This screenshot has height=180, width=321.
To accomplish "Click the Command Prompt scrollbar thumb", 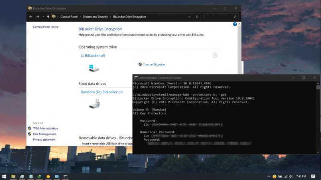I will [318, 87].
